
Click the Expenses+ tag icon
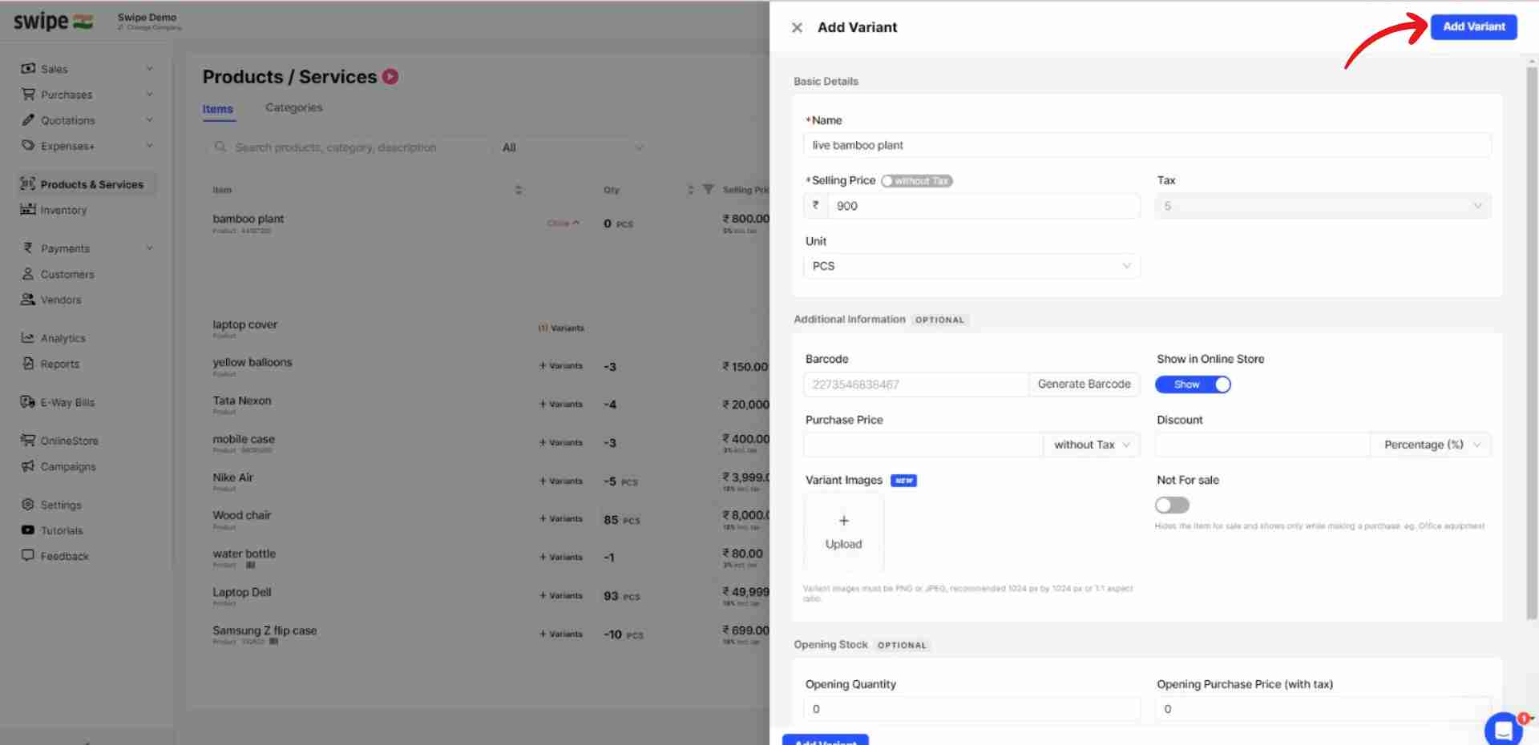click(28, 146)
